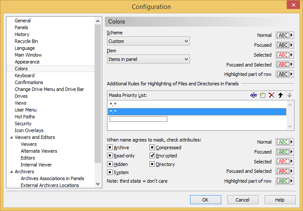Move selected mask up with arrow icon
Screen dimensions: 303x211
pos(281,95)
